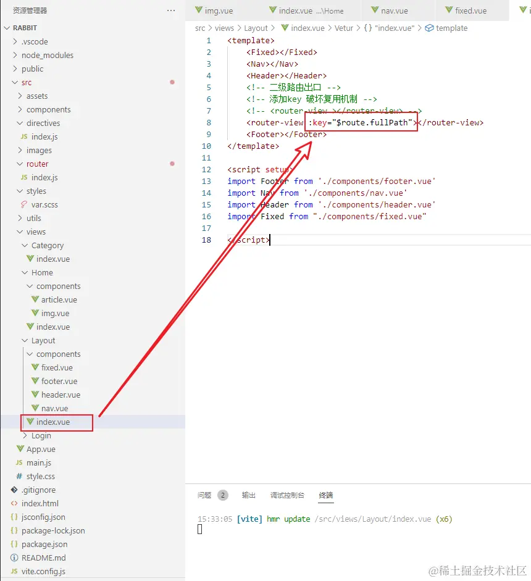Expand the images folder
The width and height of the screenshot is (531, 581).
(20, 150)
